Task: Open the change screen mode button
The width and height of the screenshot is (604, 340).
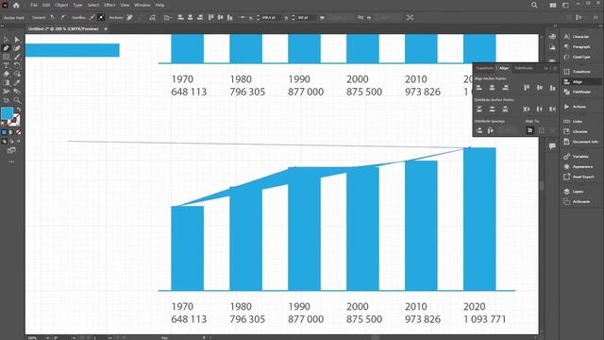Action: point(11,150)
